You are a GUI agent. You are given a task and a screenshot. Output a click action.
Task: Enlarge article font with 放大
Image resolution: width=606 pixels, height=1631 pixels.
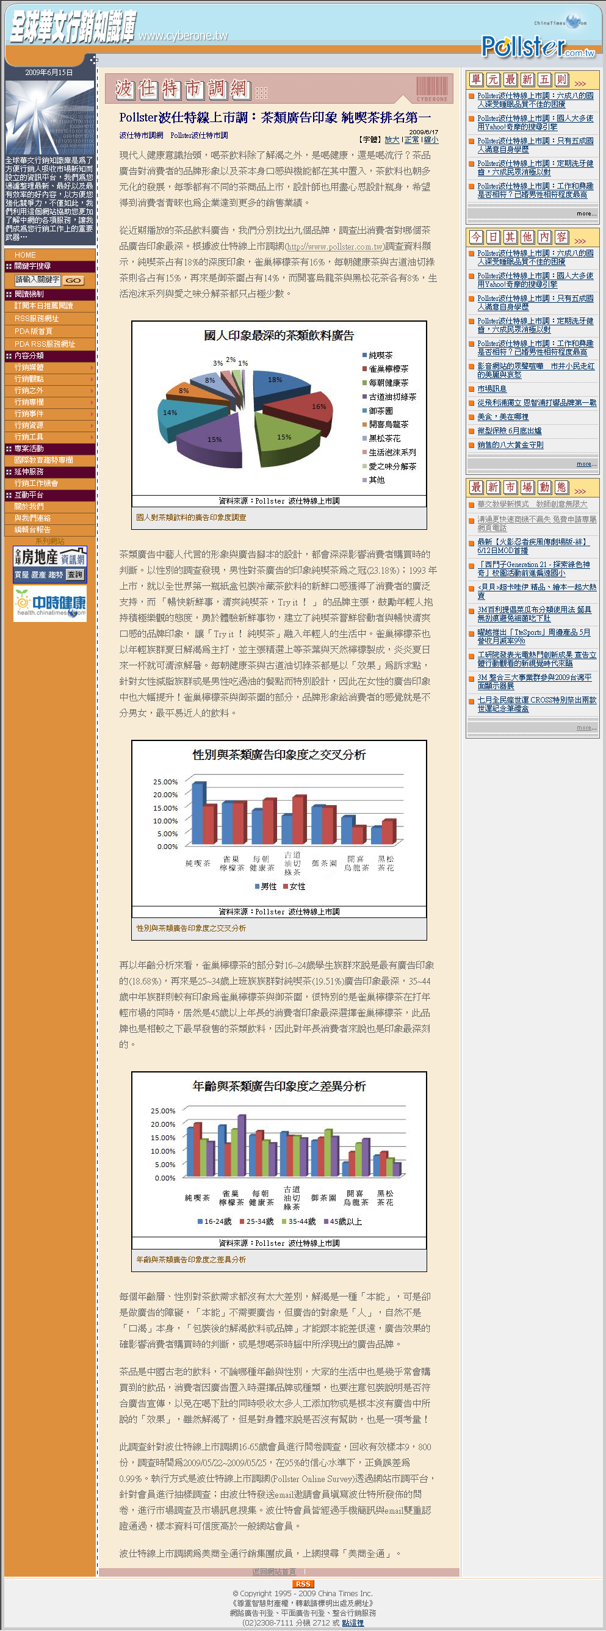pos(392,140)
